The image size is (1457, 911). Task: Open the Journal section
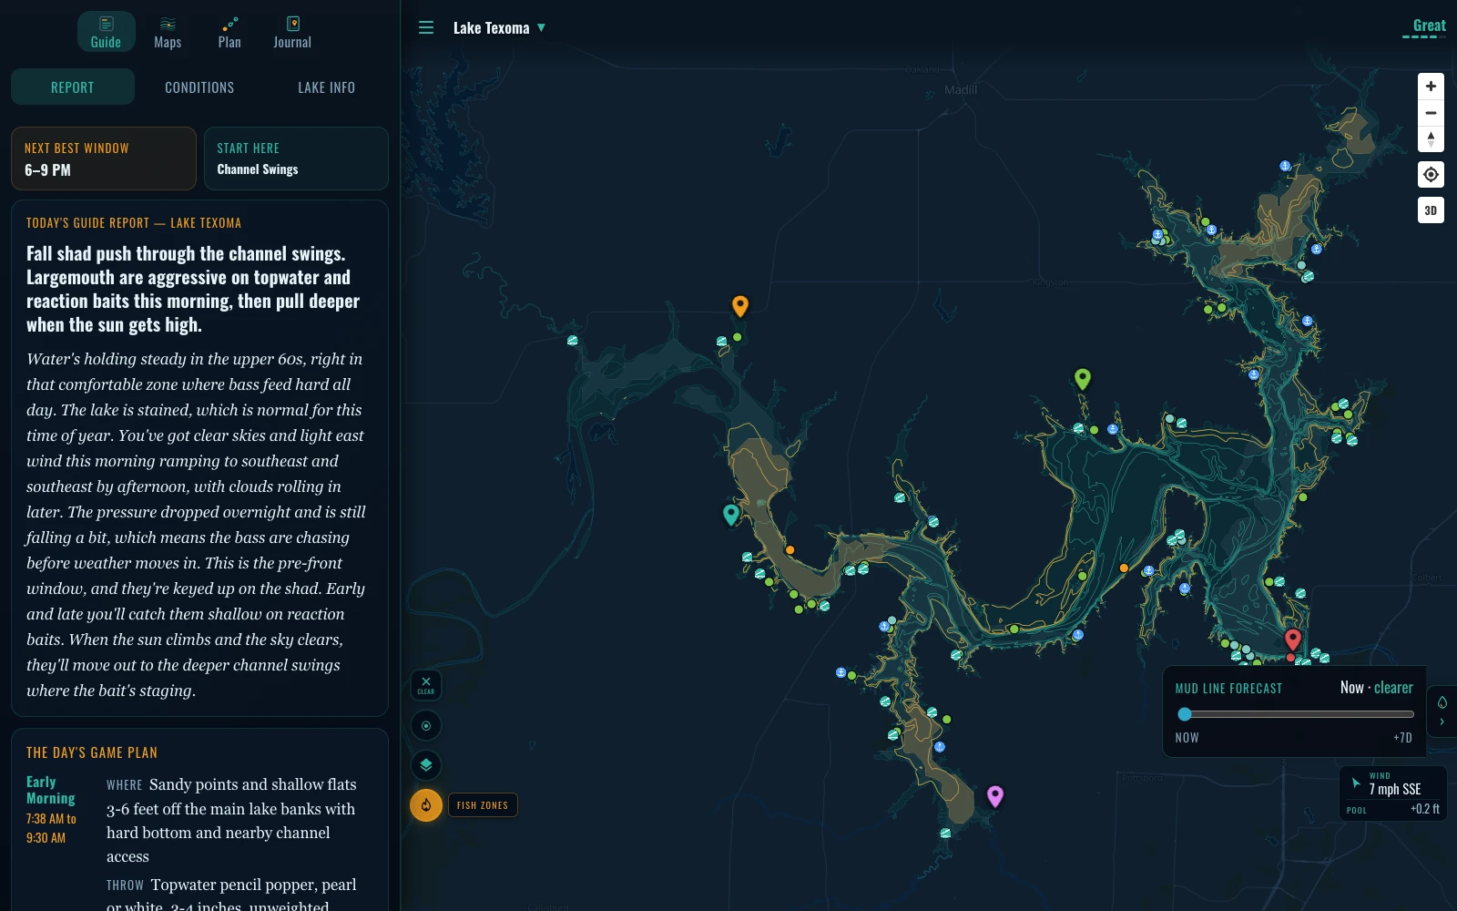click(x=292, y=32)
